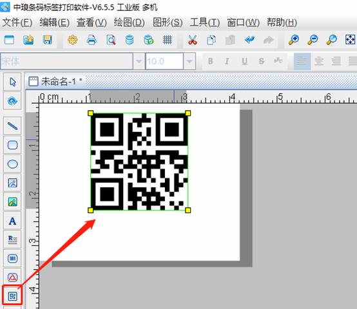This screenshot has height=309, width=357.
Task: Select the QR code drawing tool
Action: (x=12, y=297)
